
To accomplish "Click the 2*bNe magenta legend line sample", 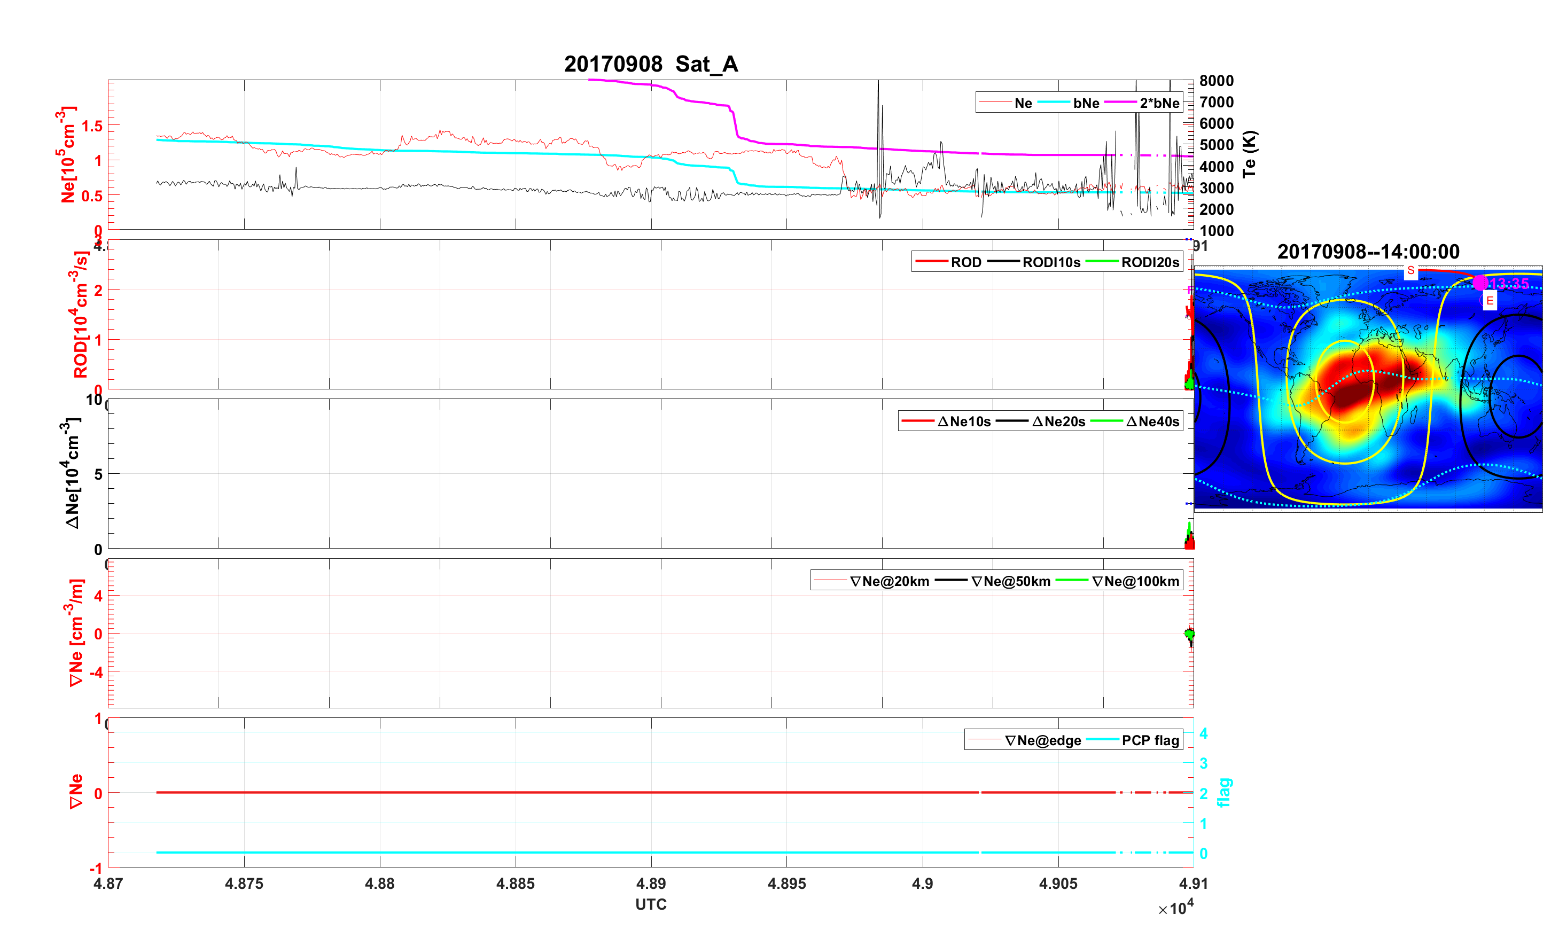I will [x=1120, y=103].
